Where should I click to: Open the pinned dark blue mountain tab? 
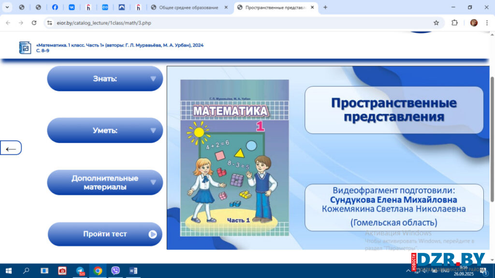pyautogui.click(x=121, y=7)
